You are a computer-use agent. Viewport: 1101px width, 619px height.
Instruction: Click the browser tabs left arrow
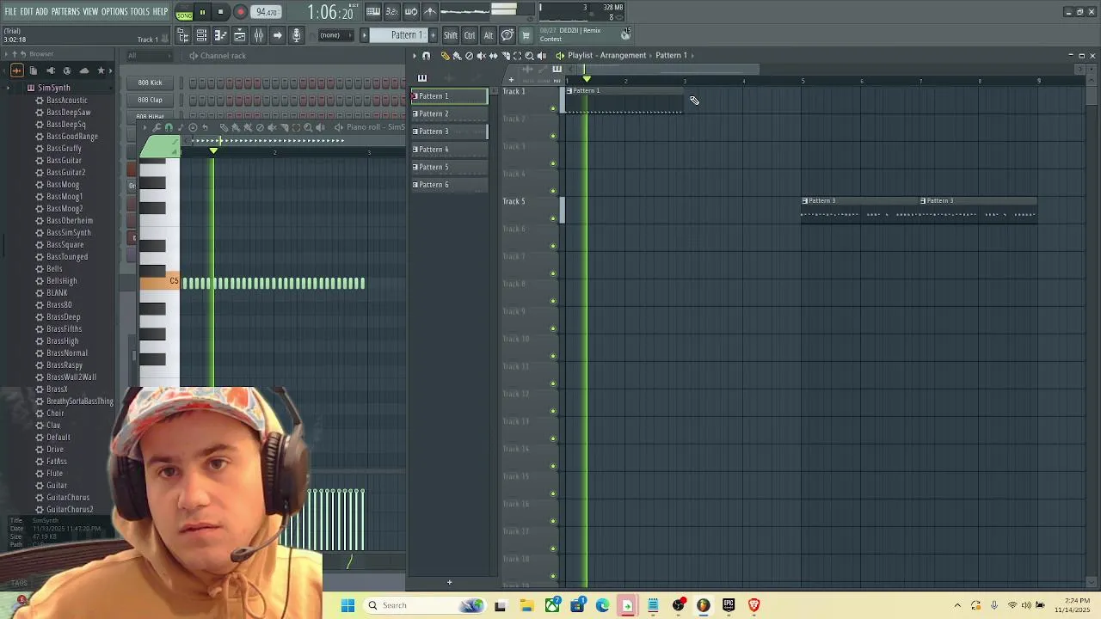[x=4, y=71]
